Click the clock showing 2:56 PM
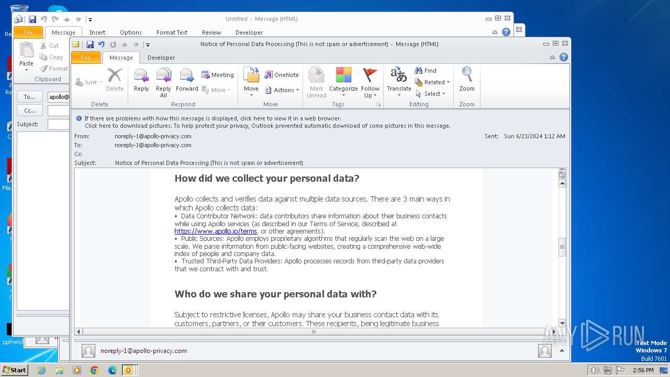 pos(643,370)
